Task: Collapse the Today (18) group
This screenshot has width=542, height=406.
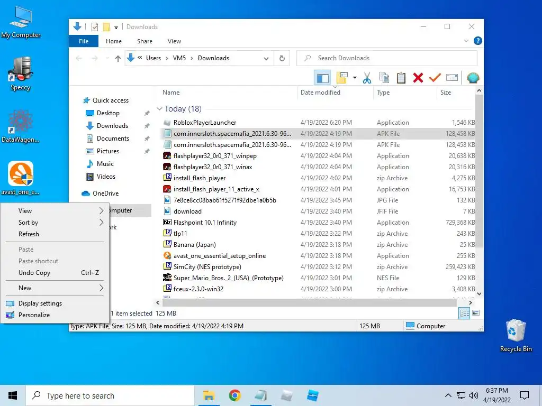Action: click(159, 109)
